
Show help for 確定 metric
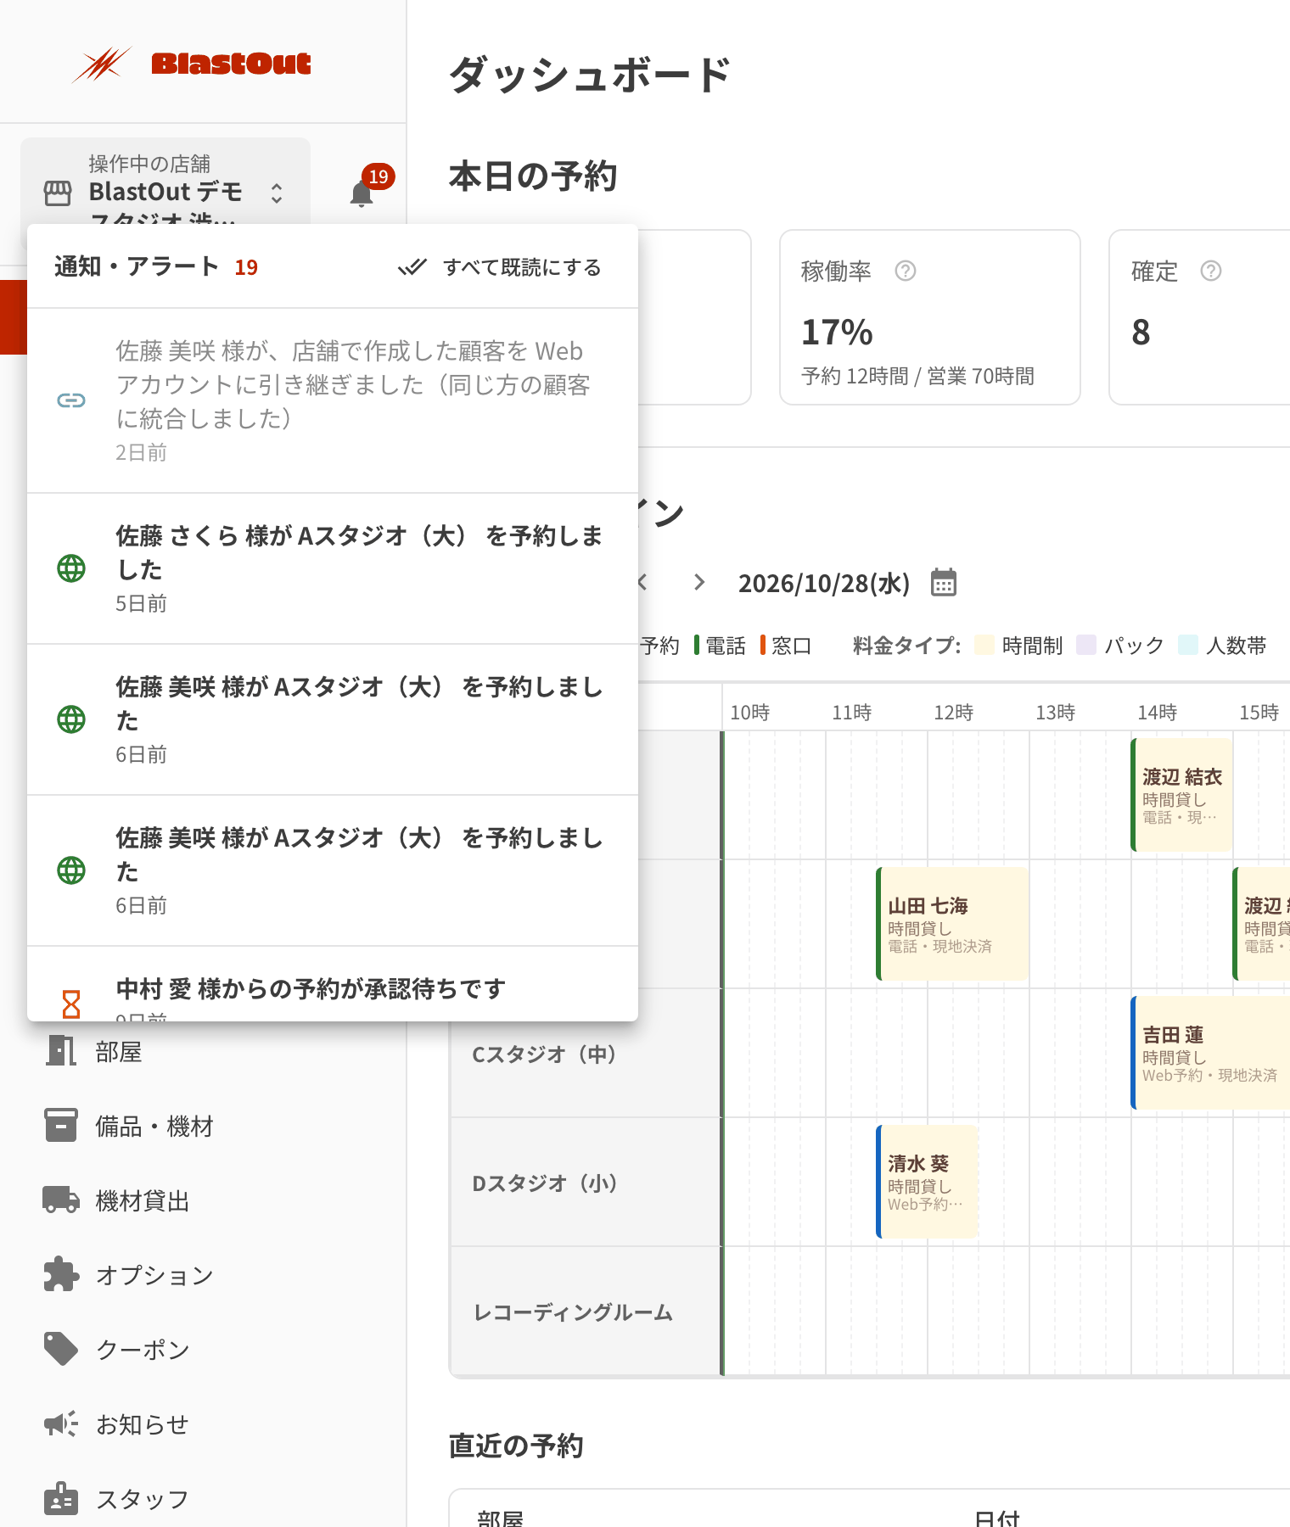pos(1211,271)
